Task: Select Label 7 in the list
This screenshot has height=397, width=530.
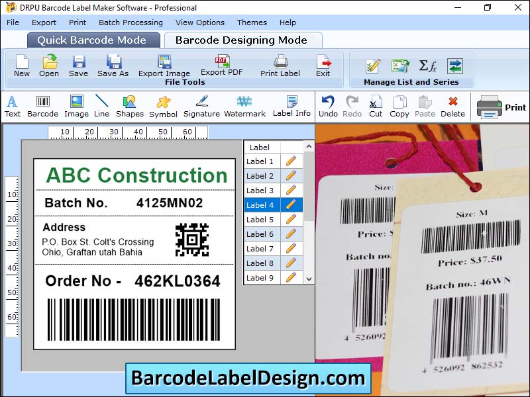Action: click(260, 249)
